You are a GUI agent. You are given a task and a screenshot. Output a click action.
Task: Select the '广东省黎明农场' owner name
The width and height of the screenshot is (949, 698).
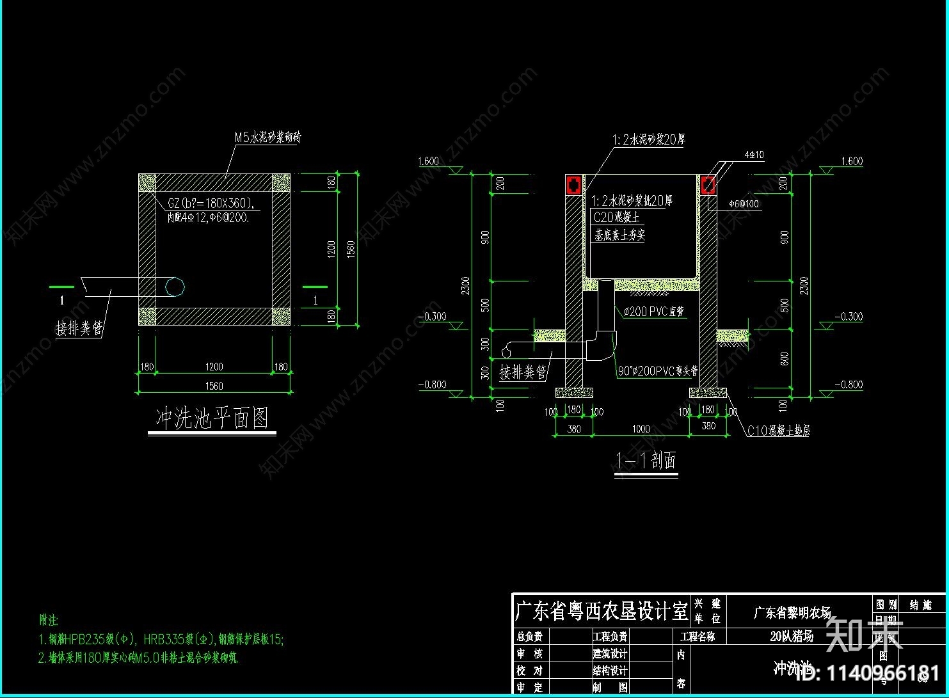(793, 612)
